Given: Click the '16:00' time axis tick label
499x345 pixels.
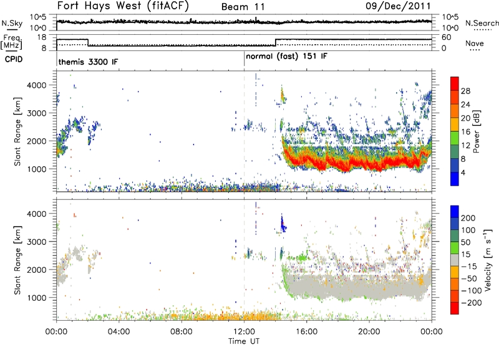Looking at the screenshot, I should [306, 332].
